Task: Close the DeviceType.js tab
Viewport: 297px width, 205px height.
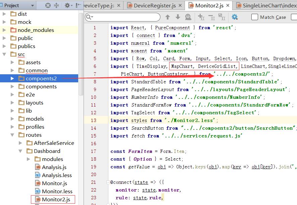Action: click(119, 5)
